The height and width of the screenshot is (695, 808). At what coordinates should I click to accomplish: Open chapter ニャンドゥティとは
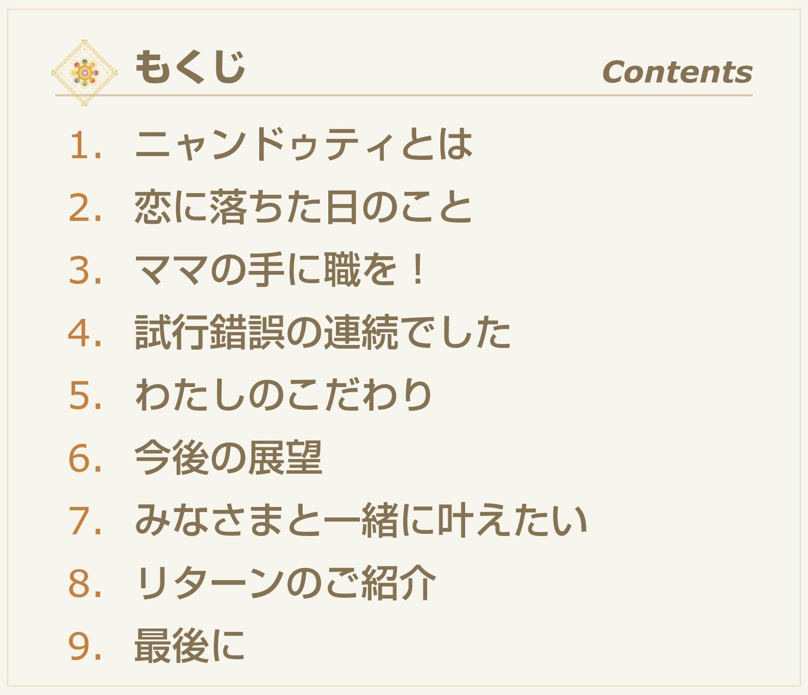coord(303,145)
